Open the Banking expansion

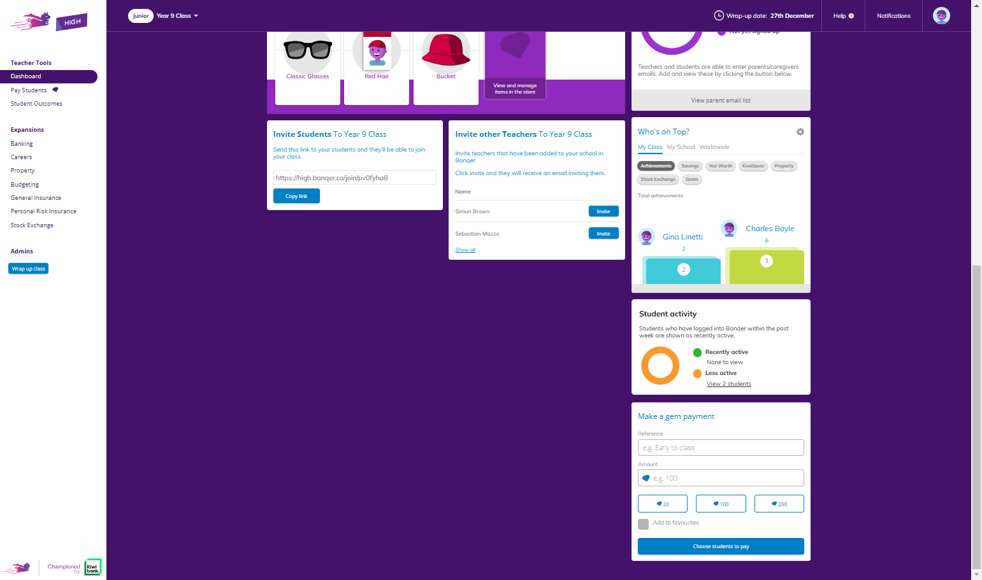(x=22, y=144)
